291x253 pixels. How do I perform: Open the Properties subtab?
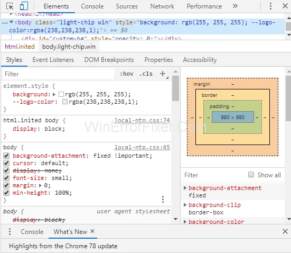[158, 60]
